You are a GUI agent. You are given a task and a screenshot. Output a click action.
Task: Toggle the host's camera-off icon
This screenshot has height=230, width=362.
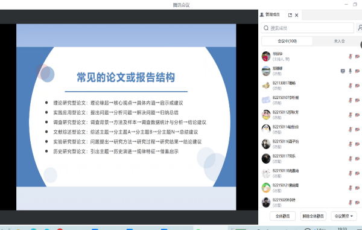[357, 57]
